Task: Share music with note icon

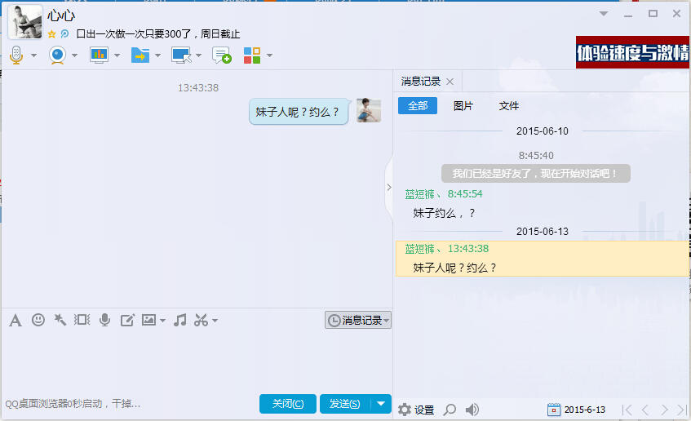Action: pos(179,320)
